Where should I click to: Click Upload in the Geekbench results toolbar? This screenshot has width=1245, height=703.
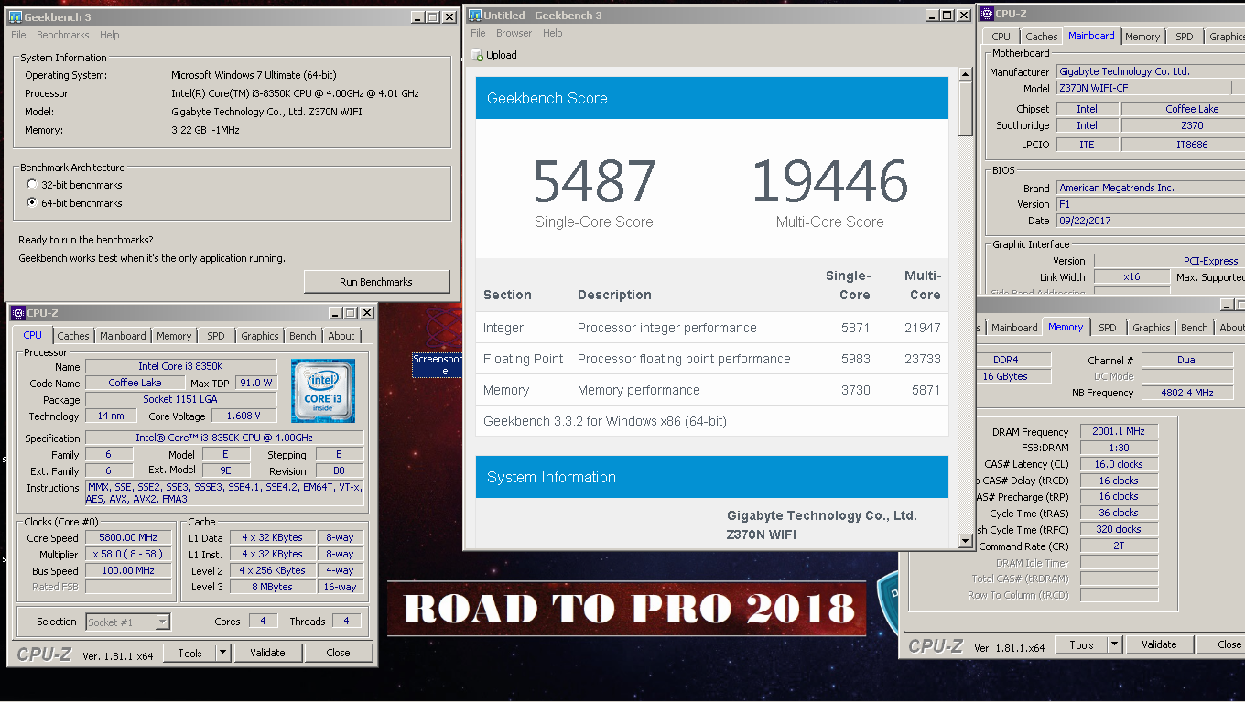(x=494, y=55)
